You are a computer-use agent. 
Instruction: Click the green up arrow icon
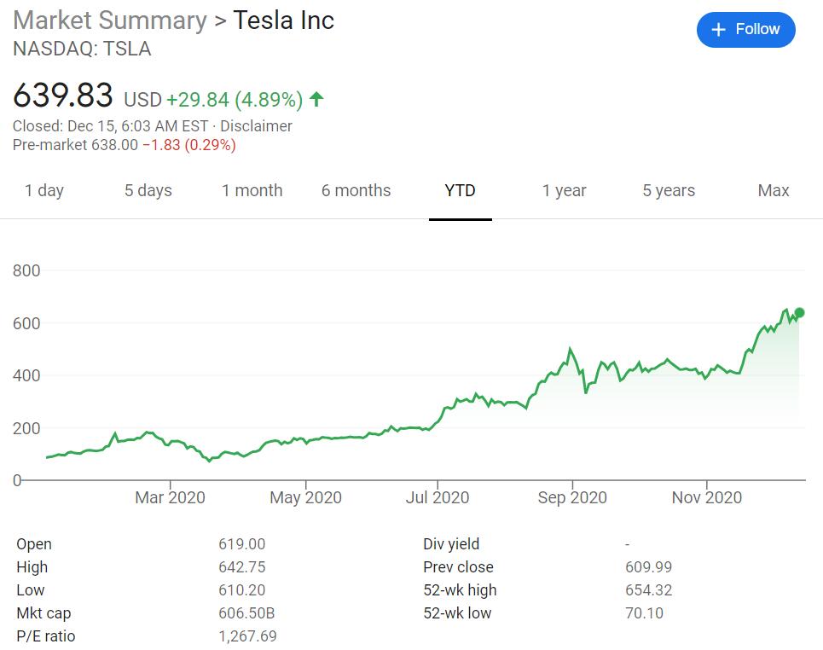316,100
